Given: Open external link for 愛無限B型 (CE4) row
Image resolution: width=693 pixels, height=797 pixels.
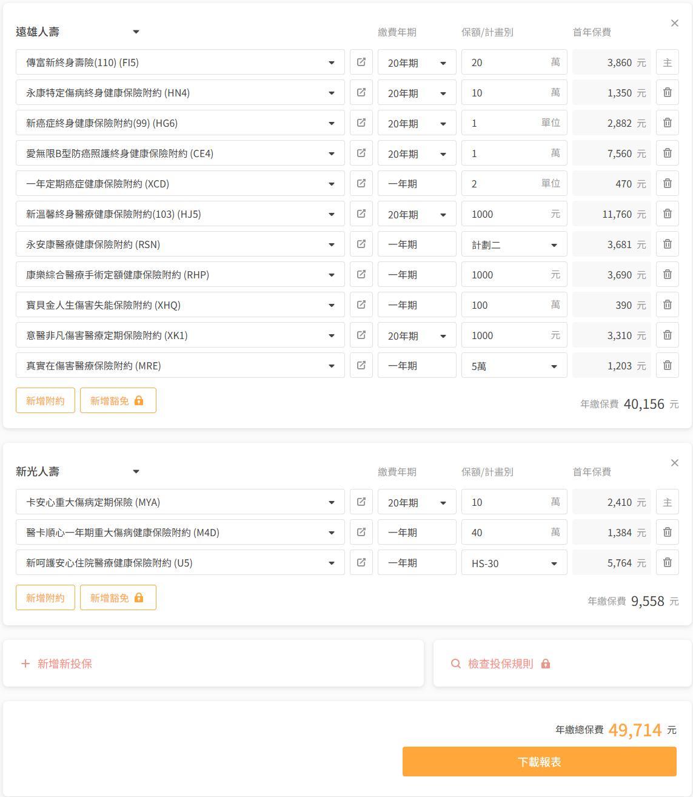Looking at the screenshot, I should (361, 153).
